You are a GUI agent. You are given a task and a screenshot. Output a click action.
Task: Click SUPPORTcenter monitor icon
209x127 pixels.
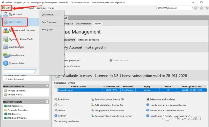point(111,60)
